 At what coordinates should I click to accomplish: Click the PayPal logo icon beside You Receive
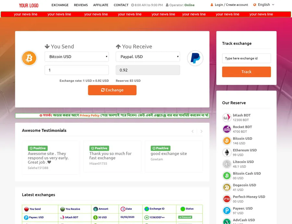(x=195, y=58)
